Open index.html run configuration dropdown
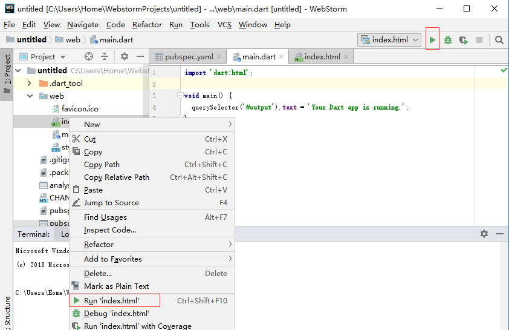The height and width of the screenshot is (330, 509). click(389, 40)
